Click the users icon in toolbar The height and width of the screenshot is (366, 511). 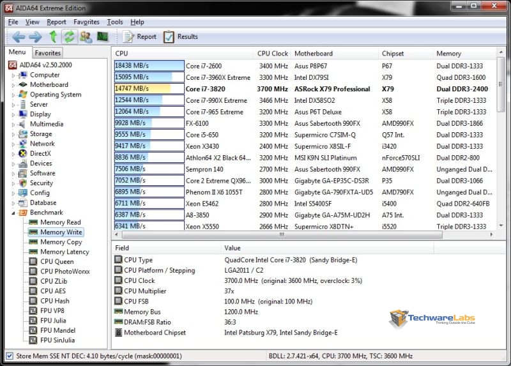point(86,37)
